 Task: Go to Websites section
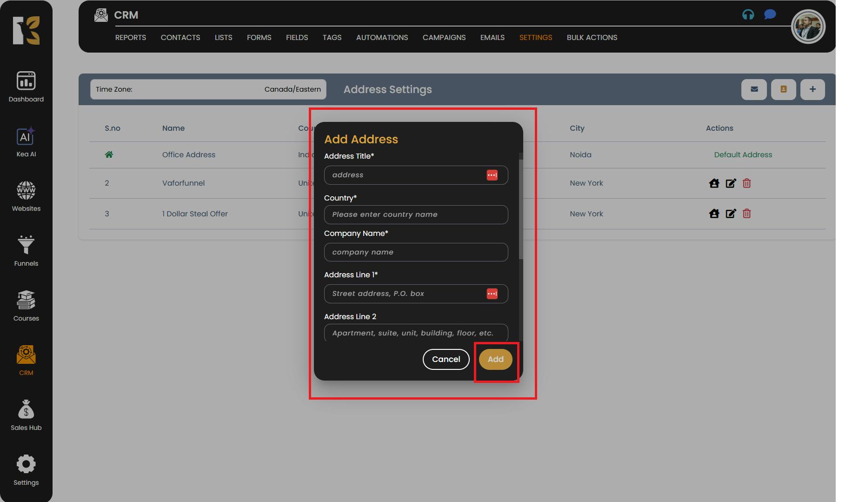26,196
